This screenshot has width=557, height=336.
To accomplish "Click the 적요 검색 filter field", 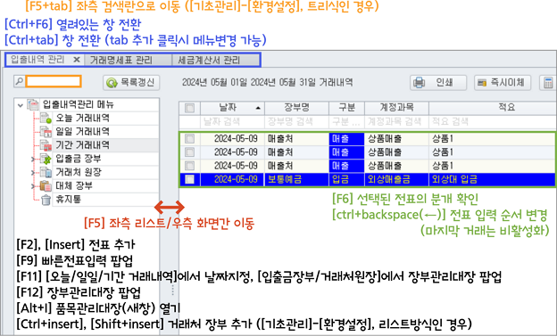I will pyautogui.click(x=493, y=122).
